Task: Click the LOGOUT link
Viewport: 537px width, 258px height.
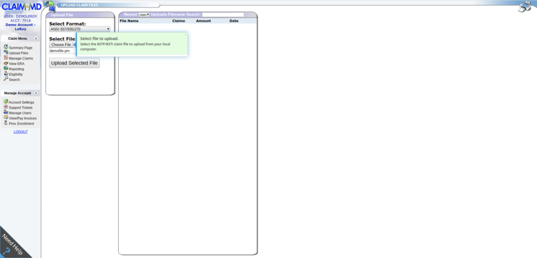Action: tap(20, 132)
